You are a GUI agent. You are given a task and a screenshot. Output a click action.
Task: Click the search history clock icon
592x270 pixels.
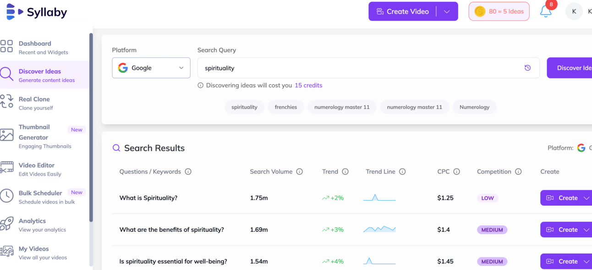(x=527, y=68)
